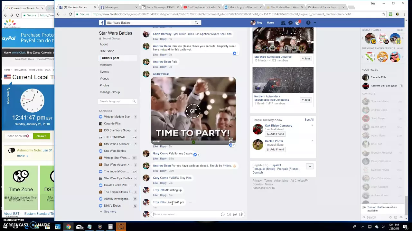The width and height of the screenshot is (412, 231).
Task: Post a sticker using the sticker icon
Action: pyautogui.click(x=241, y=214)
